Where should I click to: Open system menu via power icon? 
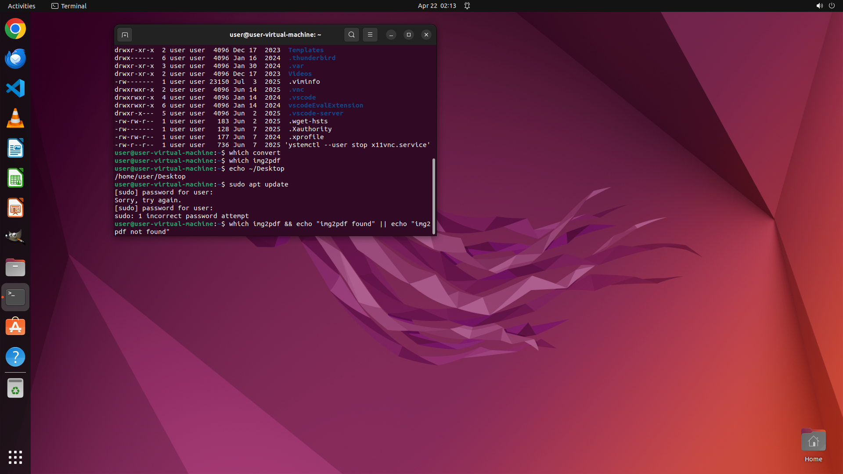tap(832, 6)
